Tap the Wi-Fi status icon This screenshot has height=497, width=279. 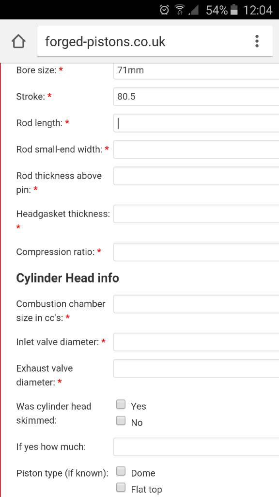(180, 10)
